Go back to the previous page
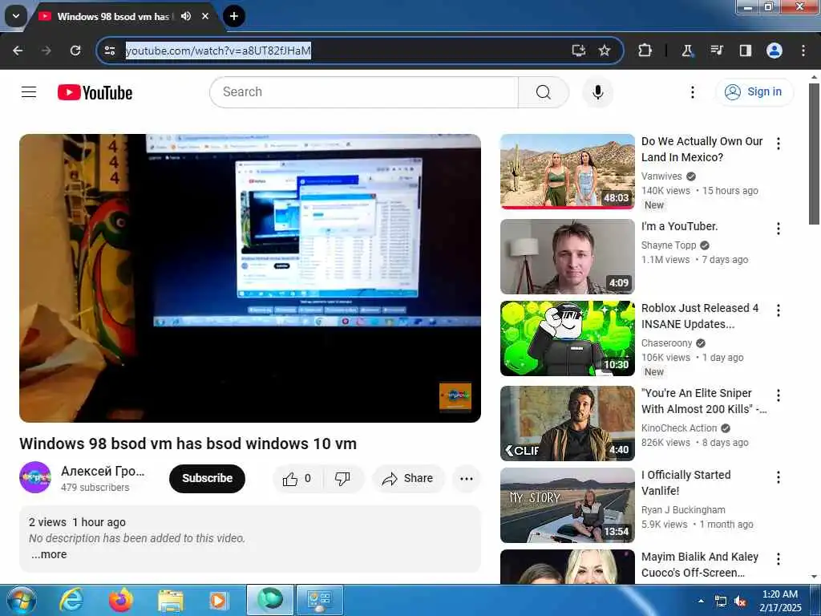Viewport: 821px width, 616px height. tap(18, 51)
